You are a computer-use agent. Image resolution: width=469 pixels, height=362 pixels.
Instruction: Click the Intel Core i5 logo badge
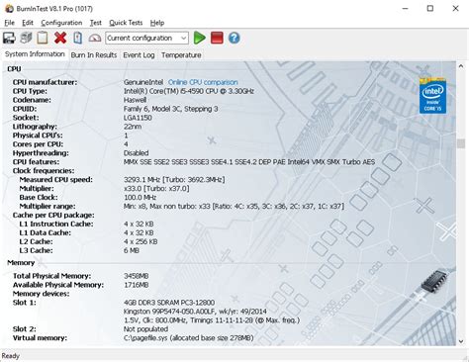(x=432, y=96)
